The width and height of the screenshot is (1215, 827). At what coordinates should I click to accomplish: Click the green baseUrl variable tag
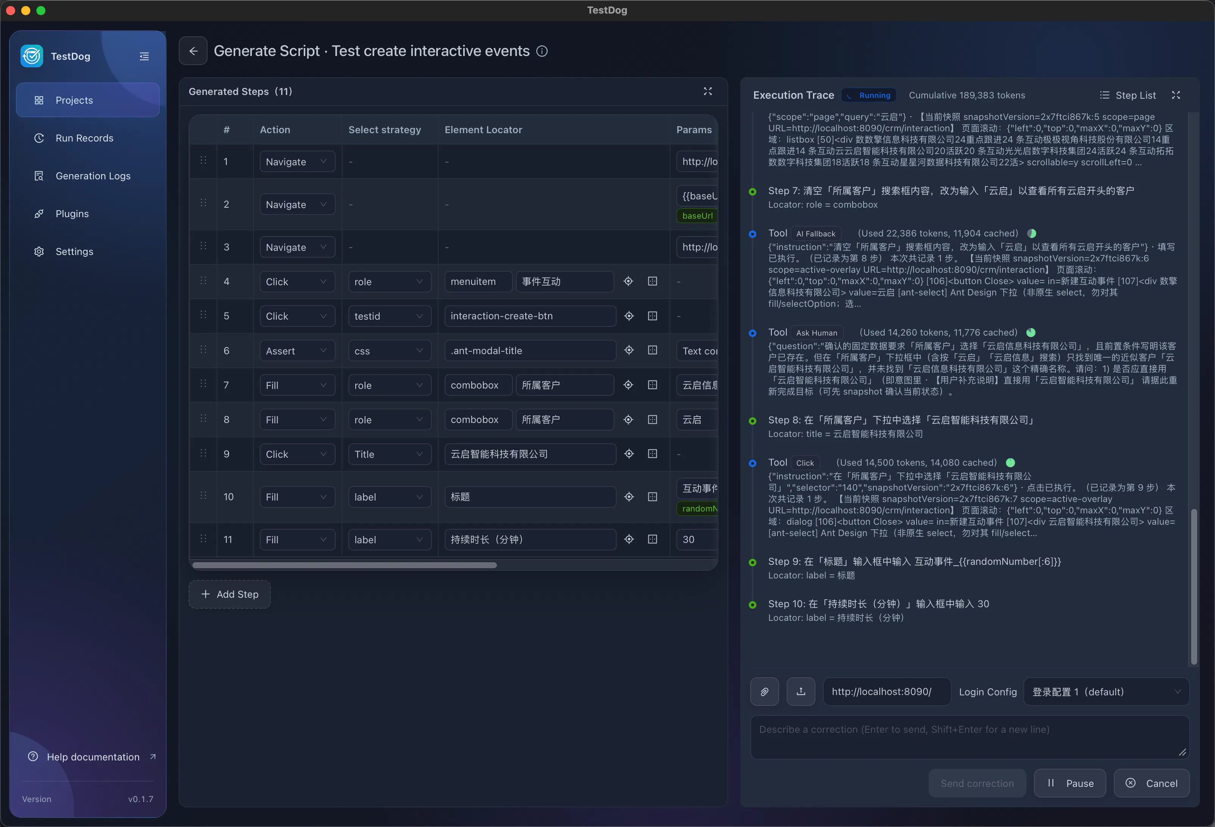pyautogui.click(x=697, y=216)
